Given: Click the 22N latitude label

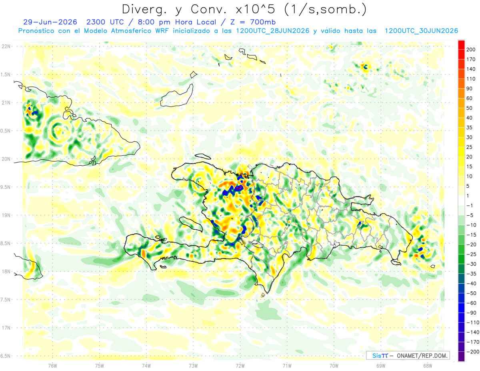Looking at the screenshot, I should point(6,46).
